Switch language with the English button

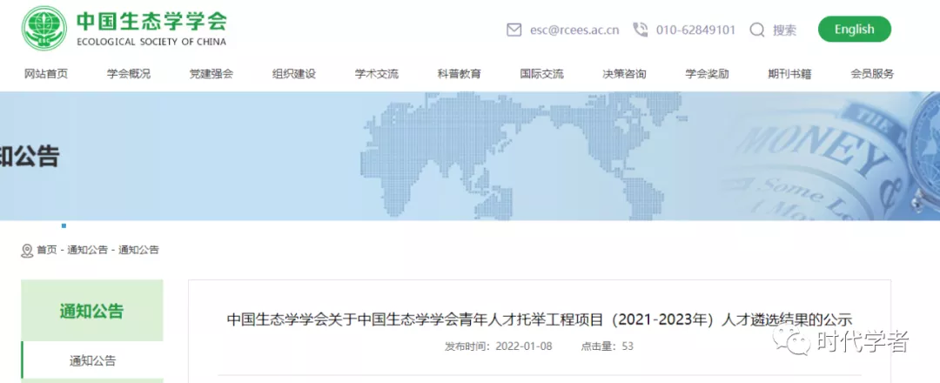pyautogui.click(x=854, y=30)
